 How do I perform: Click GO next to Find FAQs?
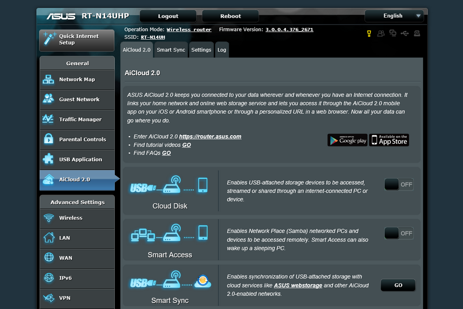(166, 153)
